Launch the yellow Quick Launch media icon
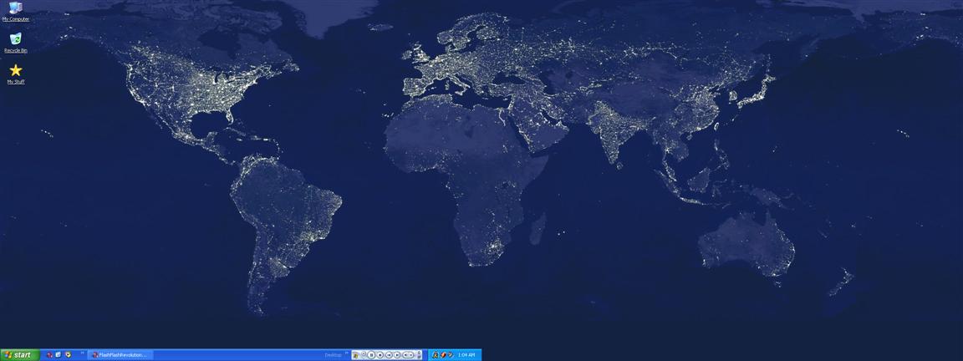The height and width of the screenshot is (361, 963). [x=68, y=355]
